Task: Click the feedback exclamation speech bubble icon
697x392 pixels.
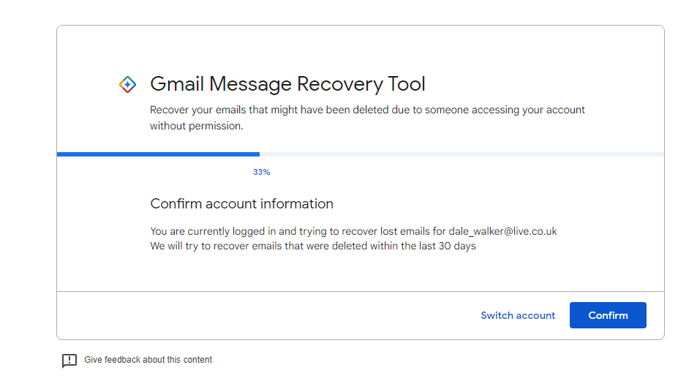Action: (69, 361)
